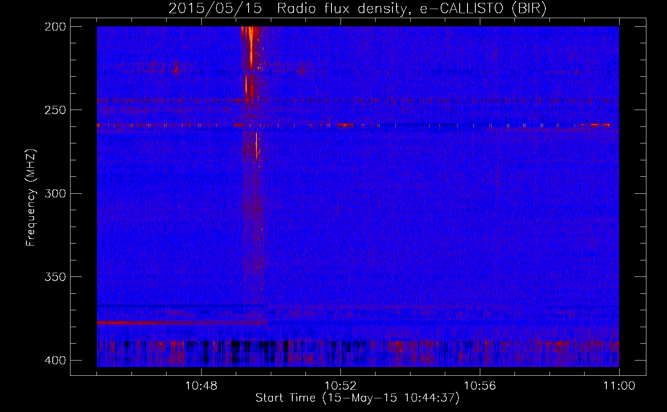Viewport: 667px width, 412px height.
Task: Click the 350 frequency tick label
Action: tap(55, 276)
